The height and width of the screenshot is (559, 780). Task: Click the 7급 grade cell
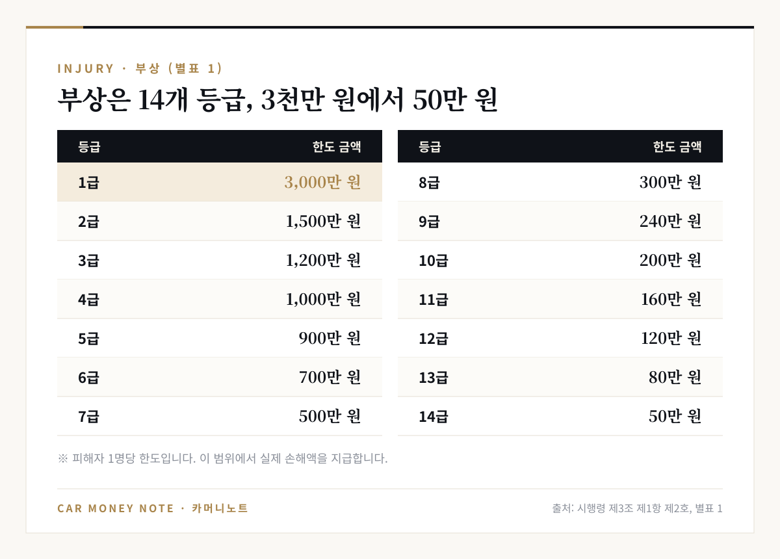tap(88, 417)
